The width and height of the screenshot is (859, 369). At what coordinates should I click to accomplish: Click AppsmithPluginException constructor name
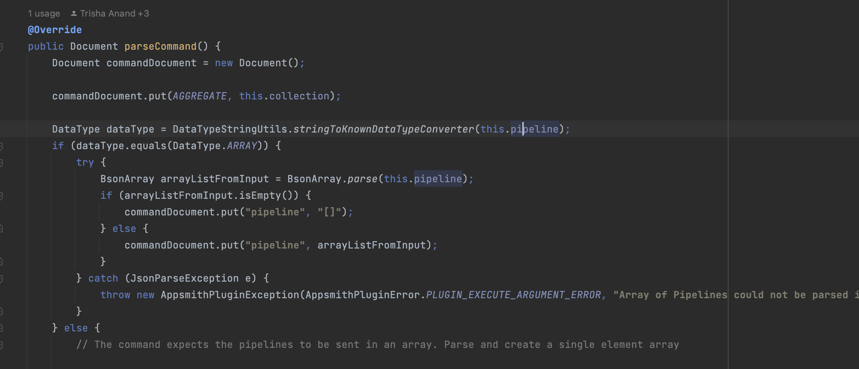pos(230,295)
